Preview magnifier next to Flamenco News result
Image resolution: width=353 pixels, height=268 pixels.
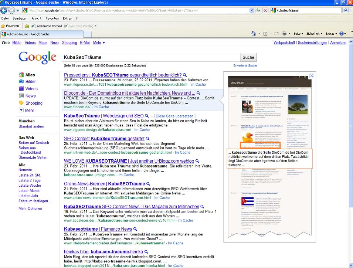click(135, 229)
